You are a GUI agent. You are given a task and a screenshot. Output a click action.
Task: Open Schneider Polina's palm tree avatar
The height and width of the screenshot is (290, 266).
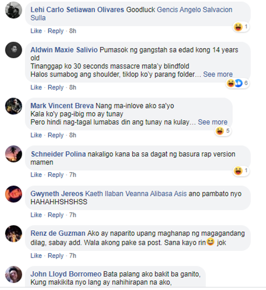[x=13, y=154]
